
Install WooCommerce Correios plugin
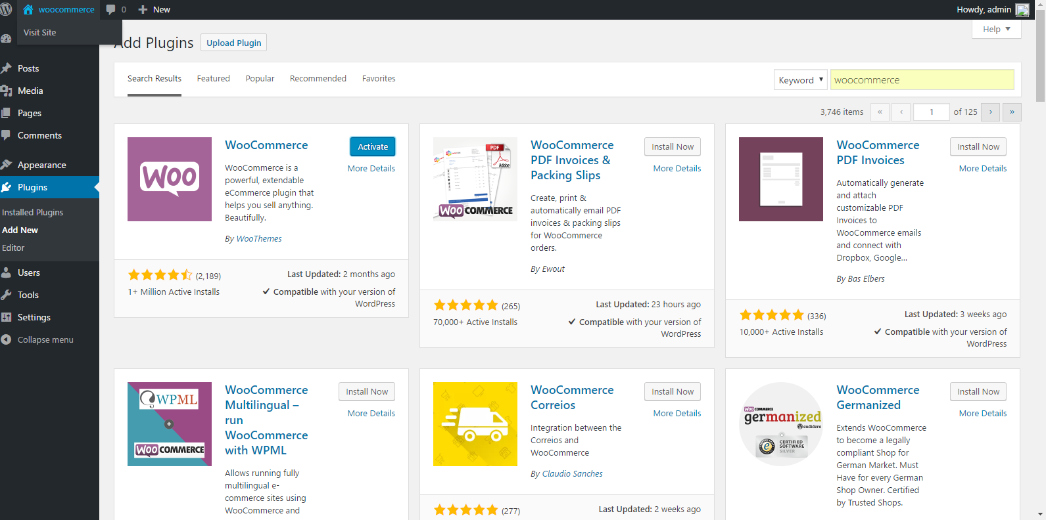point(673,391)
